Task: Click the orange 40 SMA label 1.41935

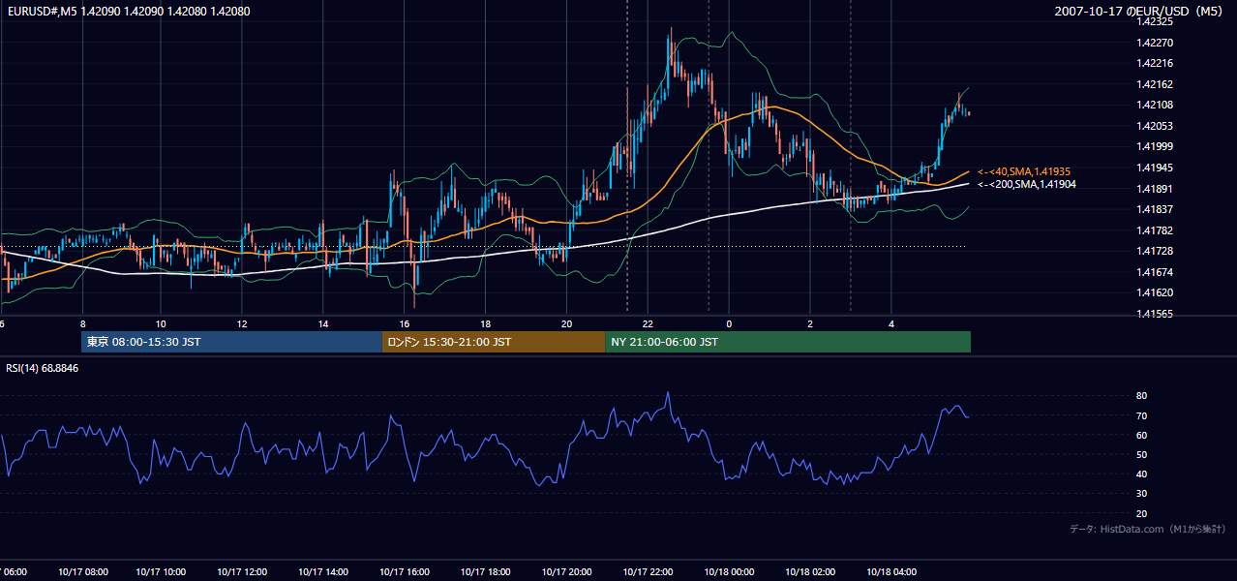Action: (x=1024, y=171)
